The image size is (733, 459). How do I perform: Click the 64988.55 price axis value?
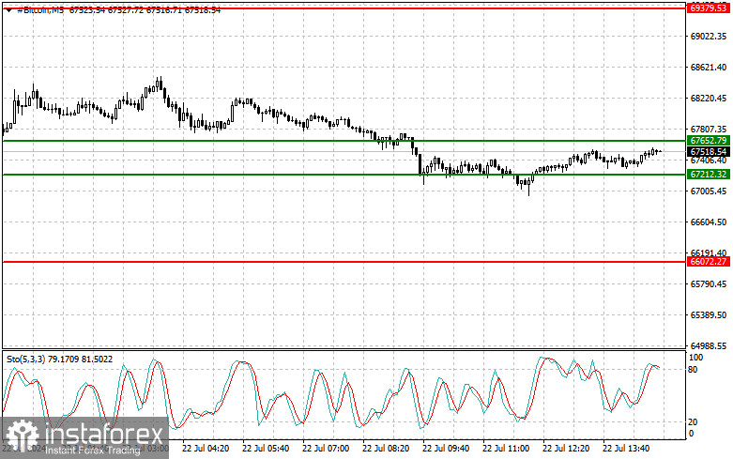click(x=709, y=345)
